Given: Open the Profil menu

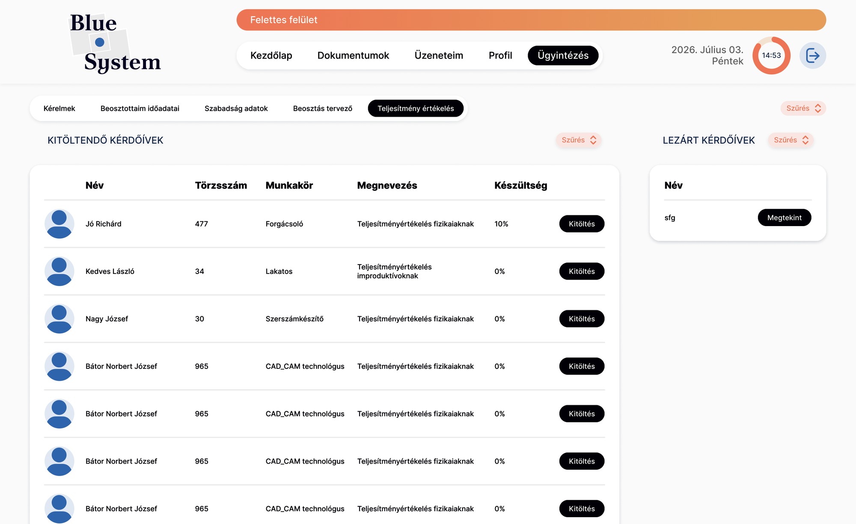Looking at the screenshot, I should [x=500, y=56].
